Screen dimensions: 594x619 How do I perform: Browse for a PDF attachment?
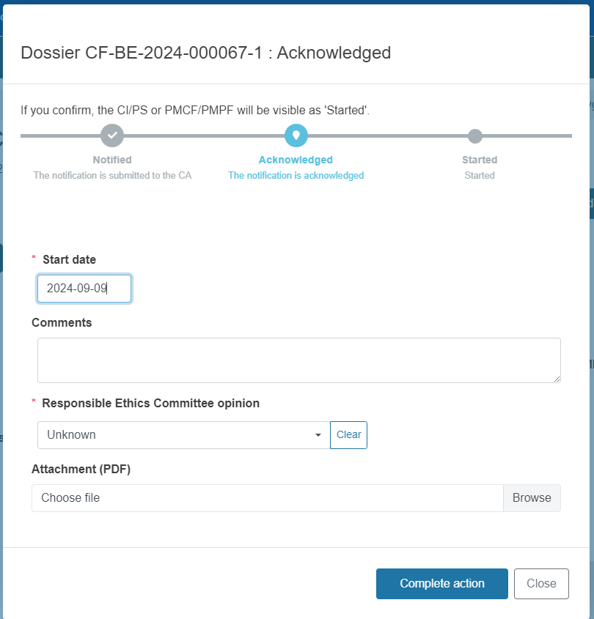click(x=532, y=498)
